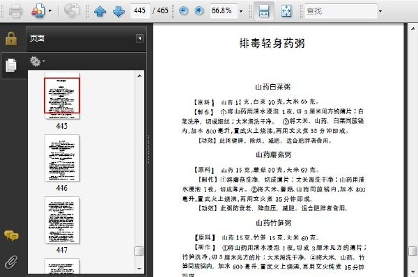This screenshot has height=277, width=418.
Task: Go to previous page with up arrow
Action: tap(100, 11)
